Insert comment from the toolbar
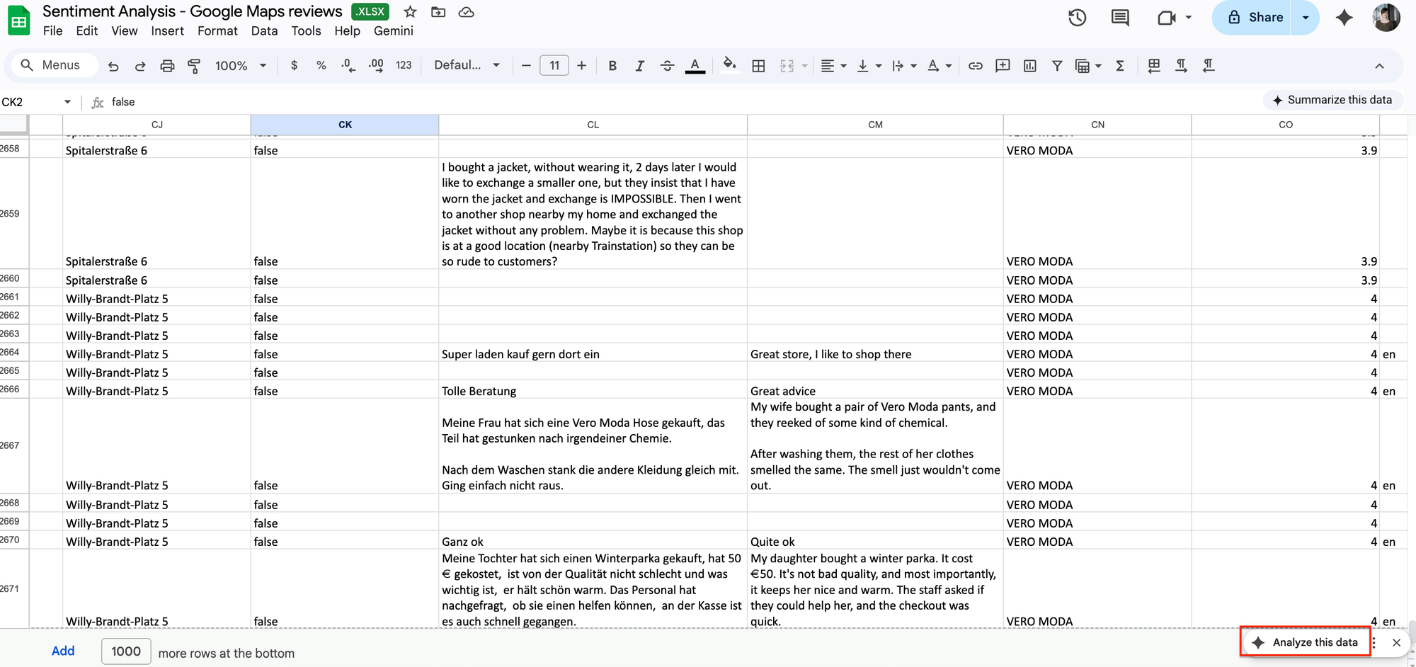The image size is (1416, 667). [1003, 66]
